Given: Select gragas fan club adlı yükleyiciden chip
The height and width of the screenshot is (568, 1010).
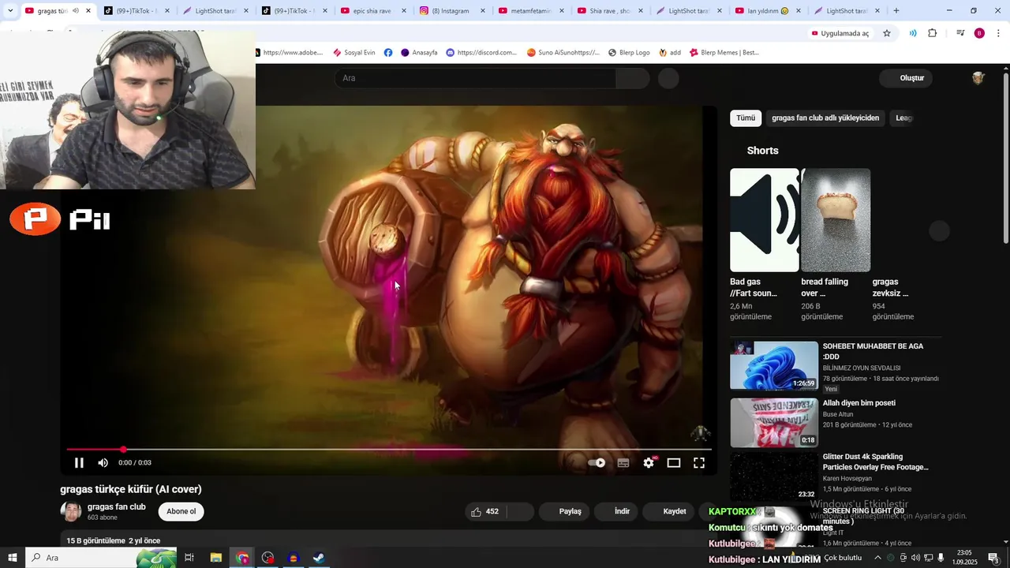Looking at the screenshot, I should pyautogui.click(x=825, y=118).
